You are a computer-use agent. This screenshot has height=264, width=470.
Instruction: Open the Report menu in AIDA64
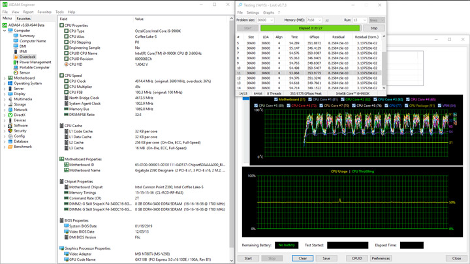click(28, 12)
